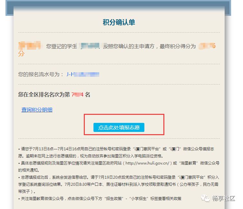
Task: Click the note about 关注湖里教育微信公众号
Action: coord(100,199)
